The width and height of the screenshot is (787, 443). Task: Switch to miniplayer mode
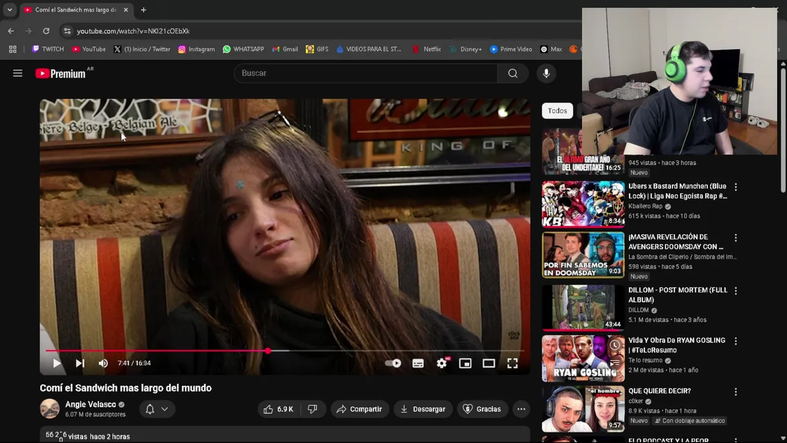coord(465,363)
